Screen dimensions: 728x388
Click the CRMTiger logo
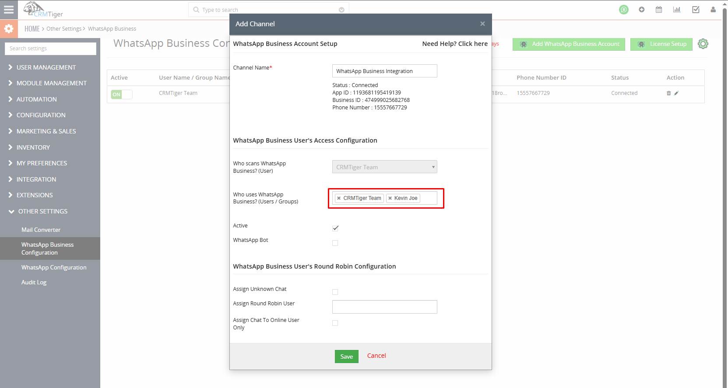pos(43,10)
